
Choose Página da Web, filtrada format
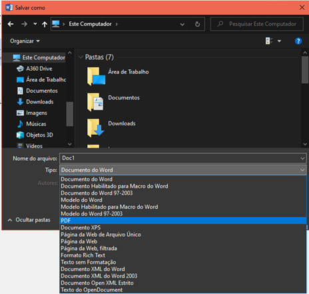183,248
